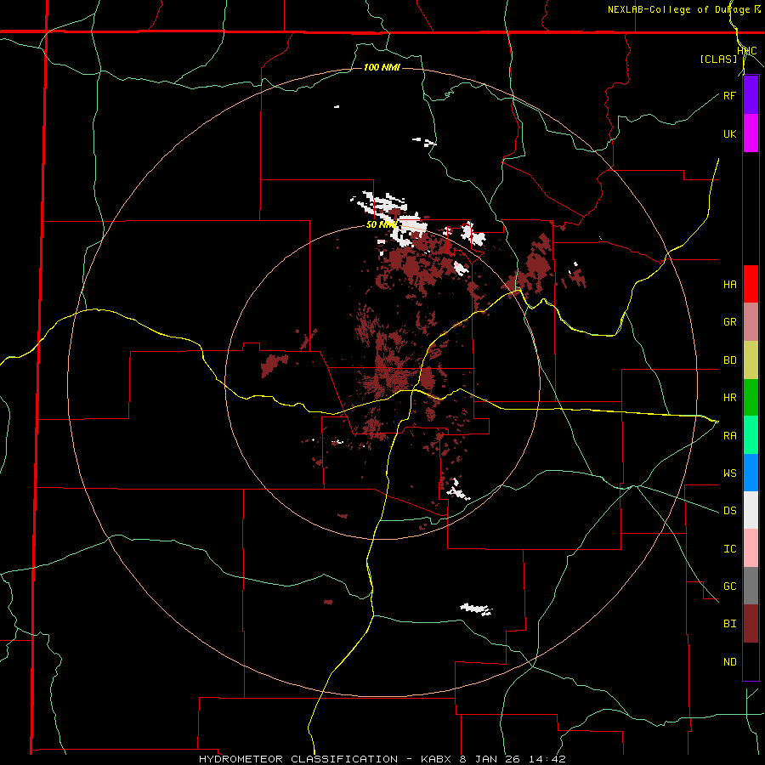Click the 'BI' legend label text
Viewport: 765px width, 765px height.
coord(729,624)
